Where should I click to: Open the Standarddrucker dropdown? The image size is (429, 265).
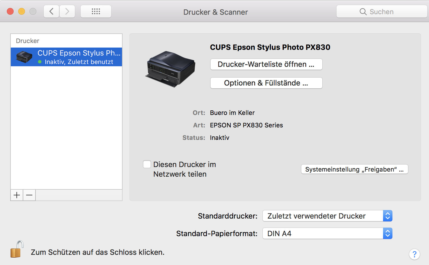point(327,216)
